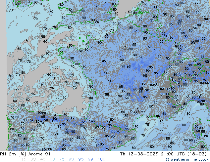The height and width of the screenshot is (162, 210).
Task: Select the 100 legend scale entry
Action: point(101,159)
